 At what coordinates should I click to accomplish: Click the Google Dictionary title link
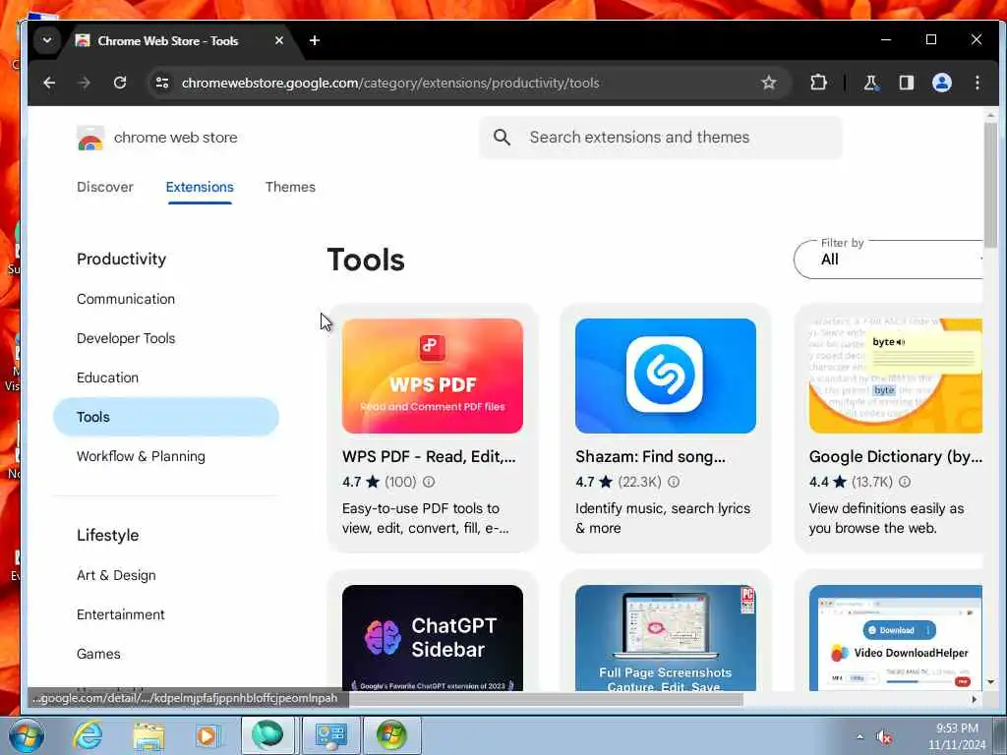895,456
